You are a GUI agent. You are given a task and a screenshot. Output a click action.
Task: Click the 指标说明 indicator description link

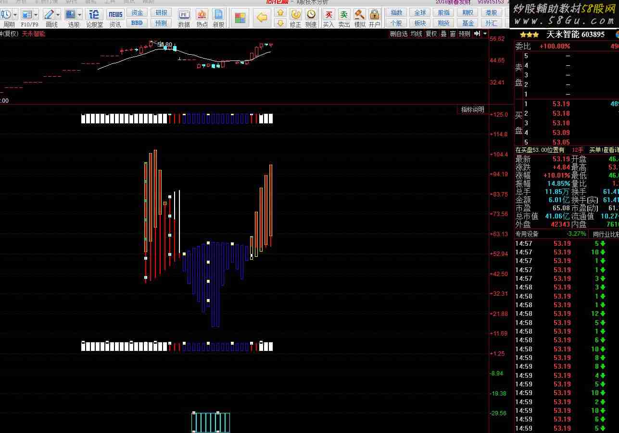point(472,109)
